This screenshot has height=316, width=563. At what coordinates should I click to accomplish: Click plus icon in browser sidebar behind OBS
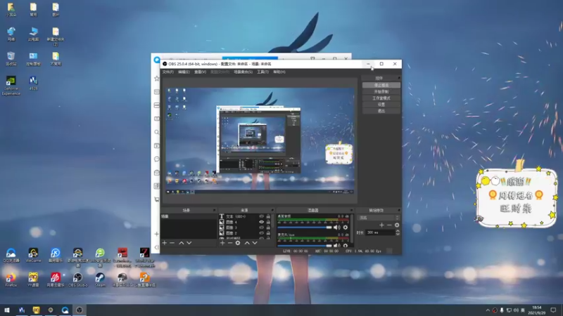[x=156, y=234]
